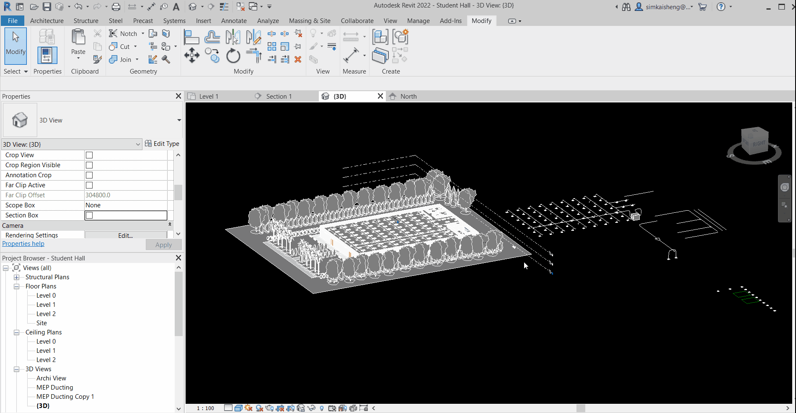
Task: Click the Scope Box value field
Action: [x=126, y=205]
